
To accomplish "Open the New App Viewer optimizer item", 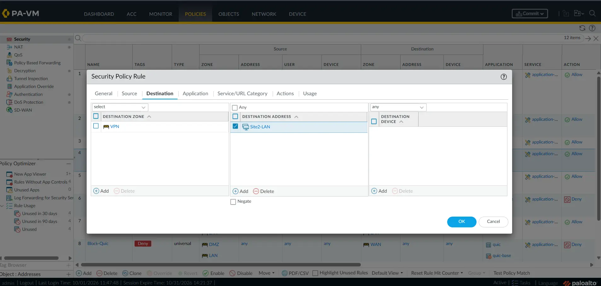I will pyautogui.click(x=30, y=174).
